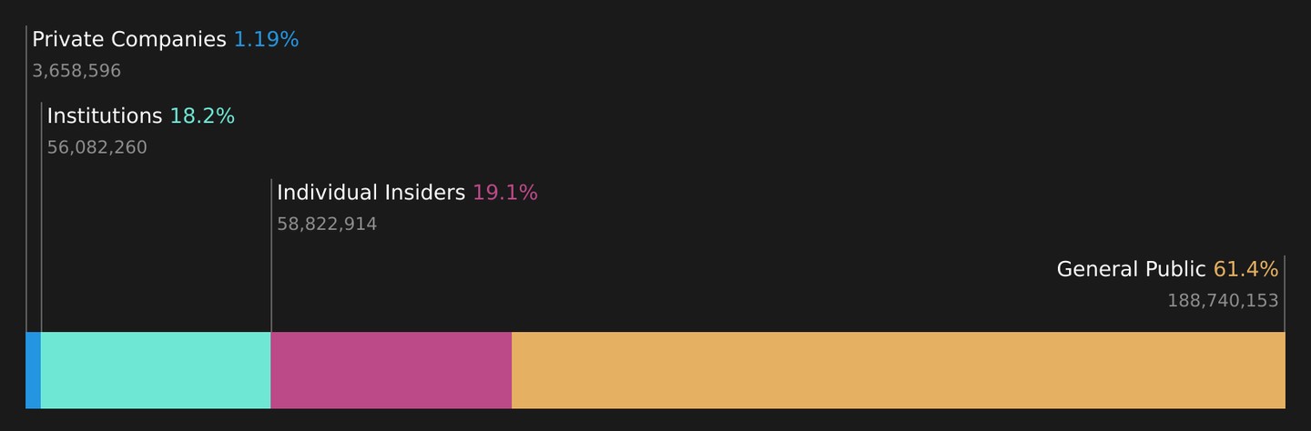Click the 1.19% percentage value
This screenshot has width=1311, height=431.
coord(266,40)
